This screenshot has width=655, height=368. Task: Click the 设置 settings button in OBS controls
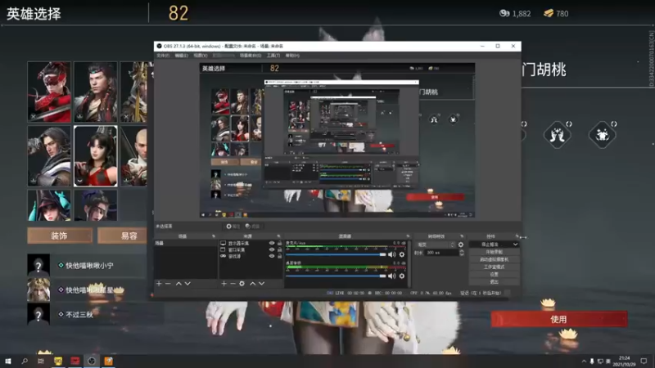coord(495,275)
